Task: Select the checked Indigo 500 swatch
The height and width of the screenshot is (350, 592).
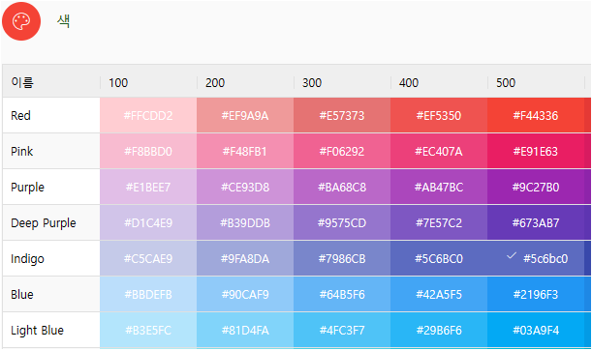Action: point(536,258)
